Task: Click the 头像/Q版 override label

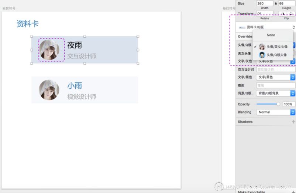Action: [x=245, y=45]
